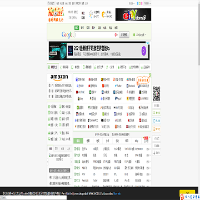Open the Facebook link in the sites grid
Screen dimensions: 200x200
pos(131,86)
